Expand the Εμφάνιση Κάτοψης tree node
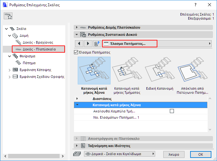This screenshot has width=217, height=161. point(10,70)
